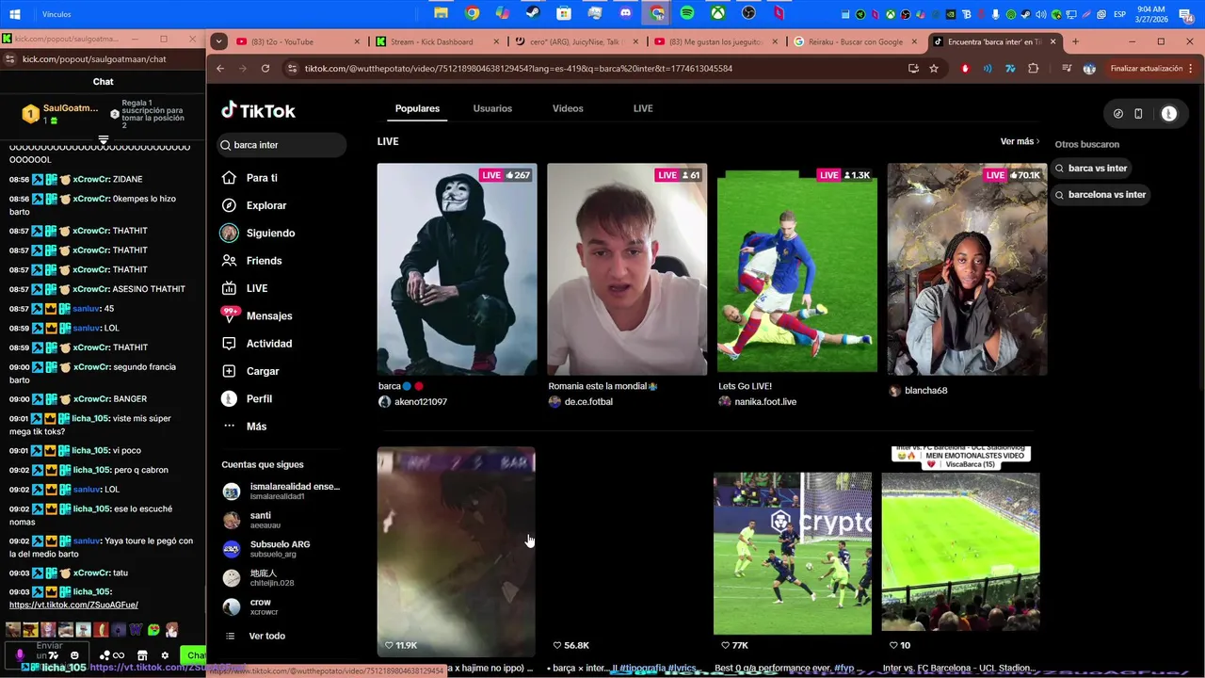This screenshot has width=1205, height=678.
Task: Open the Siguiendo feed in TikTok sidebar
Action: pos(258,233)
